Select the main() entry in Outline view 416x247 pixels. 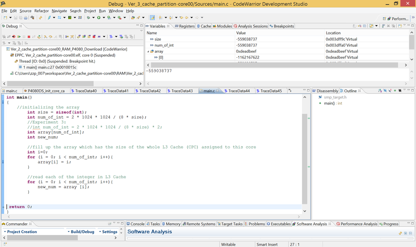coord(333,103)
